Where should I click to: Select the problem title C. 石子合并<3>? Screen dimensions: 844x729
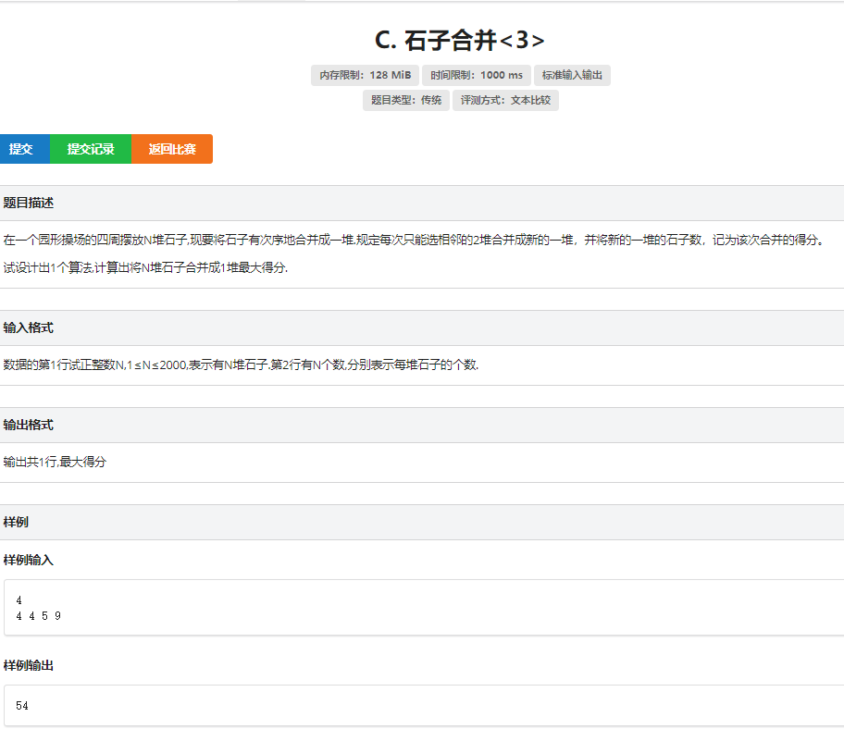[x=459, y=41]
